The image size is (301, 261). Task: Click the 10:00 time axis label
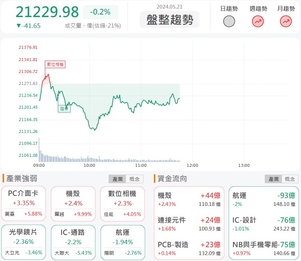tap(89, 165)
